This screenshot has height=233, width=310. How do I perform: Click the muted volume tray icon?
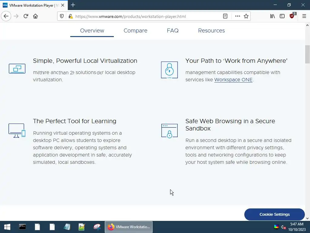click(x=283, y=227)
